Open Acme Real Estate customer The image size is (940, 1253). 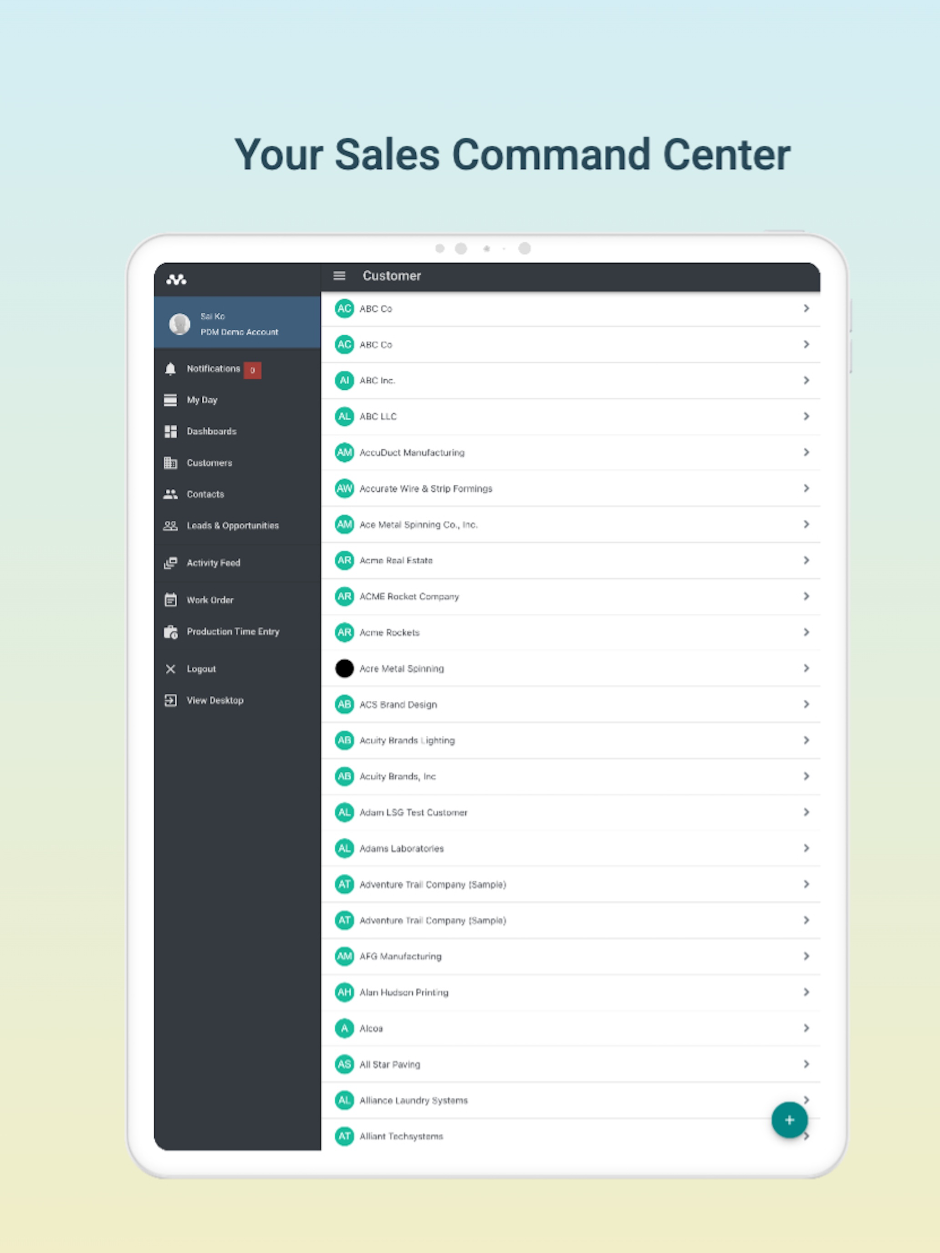[570, 560]
